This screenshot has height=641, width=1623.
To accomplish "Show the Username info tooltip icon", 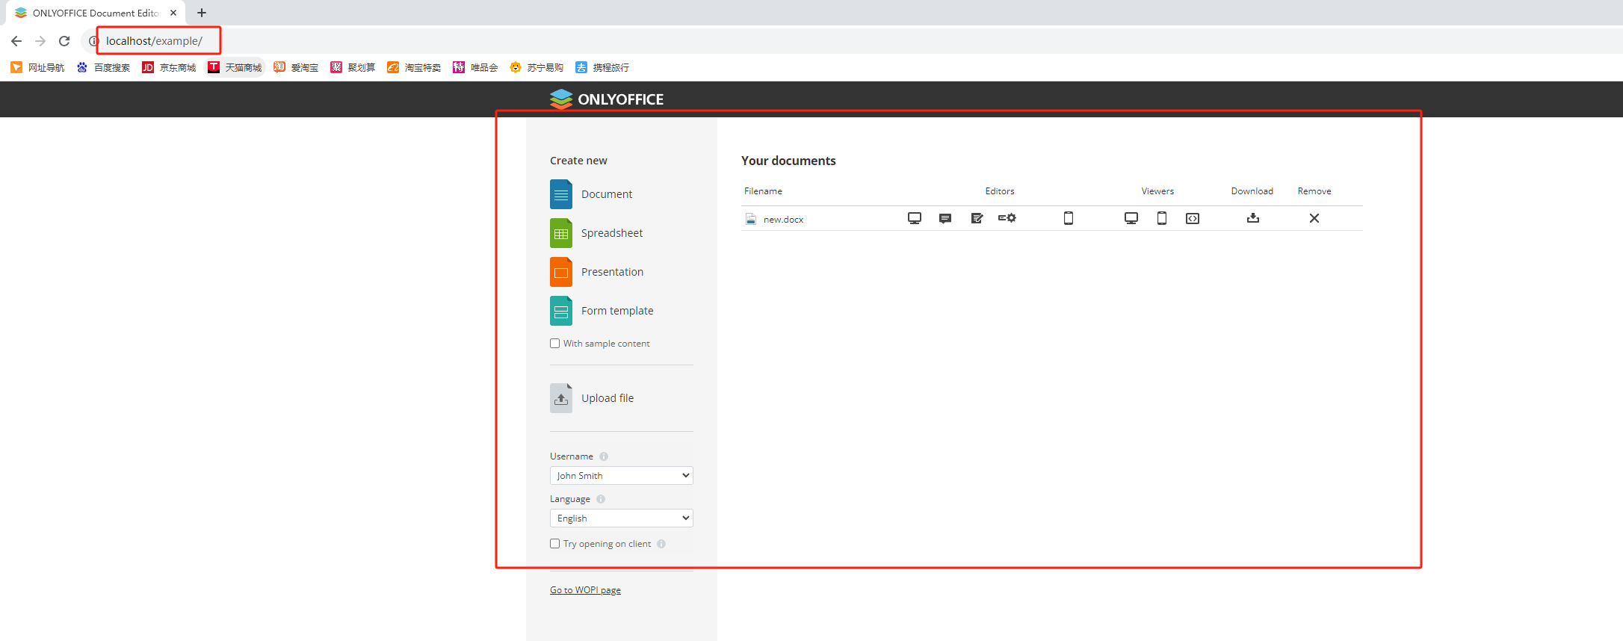I will [604, 456].
